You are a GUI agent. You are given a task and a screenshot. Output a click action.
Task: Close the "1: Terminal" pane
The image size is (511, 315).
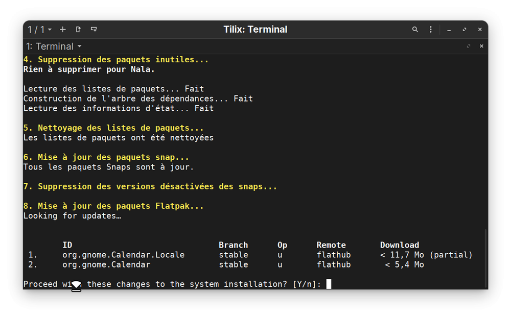(481, 46)
